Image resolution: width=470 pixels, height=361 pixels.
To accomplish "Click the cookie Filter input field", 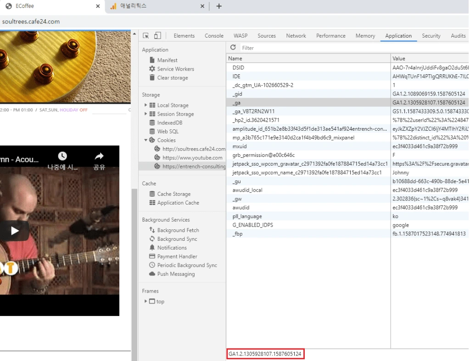I will pyautogui.click(x=354, y=48).
